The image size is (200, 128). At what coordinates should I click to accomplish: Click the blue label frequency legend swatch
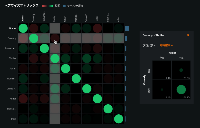(x=65, y=6)
